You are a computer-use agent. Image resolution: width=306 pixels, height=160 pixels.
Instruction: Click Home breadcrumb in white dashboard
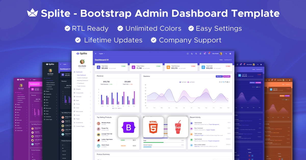pyautogui.click(x=221, y=60)
